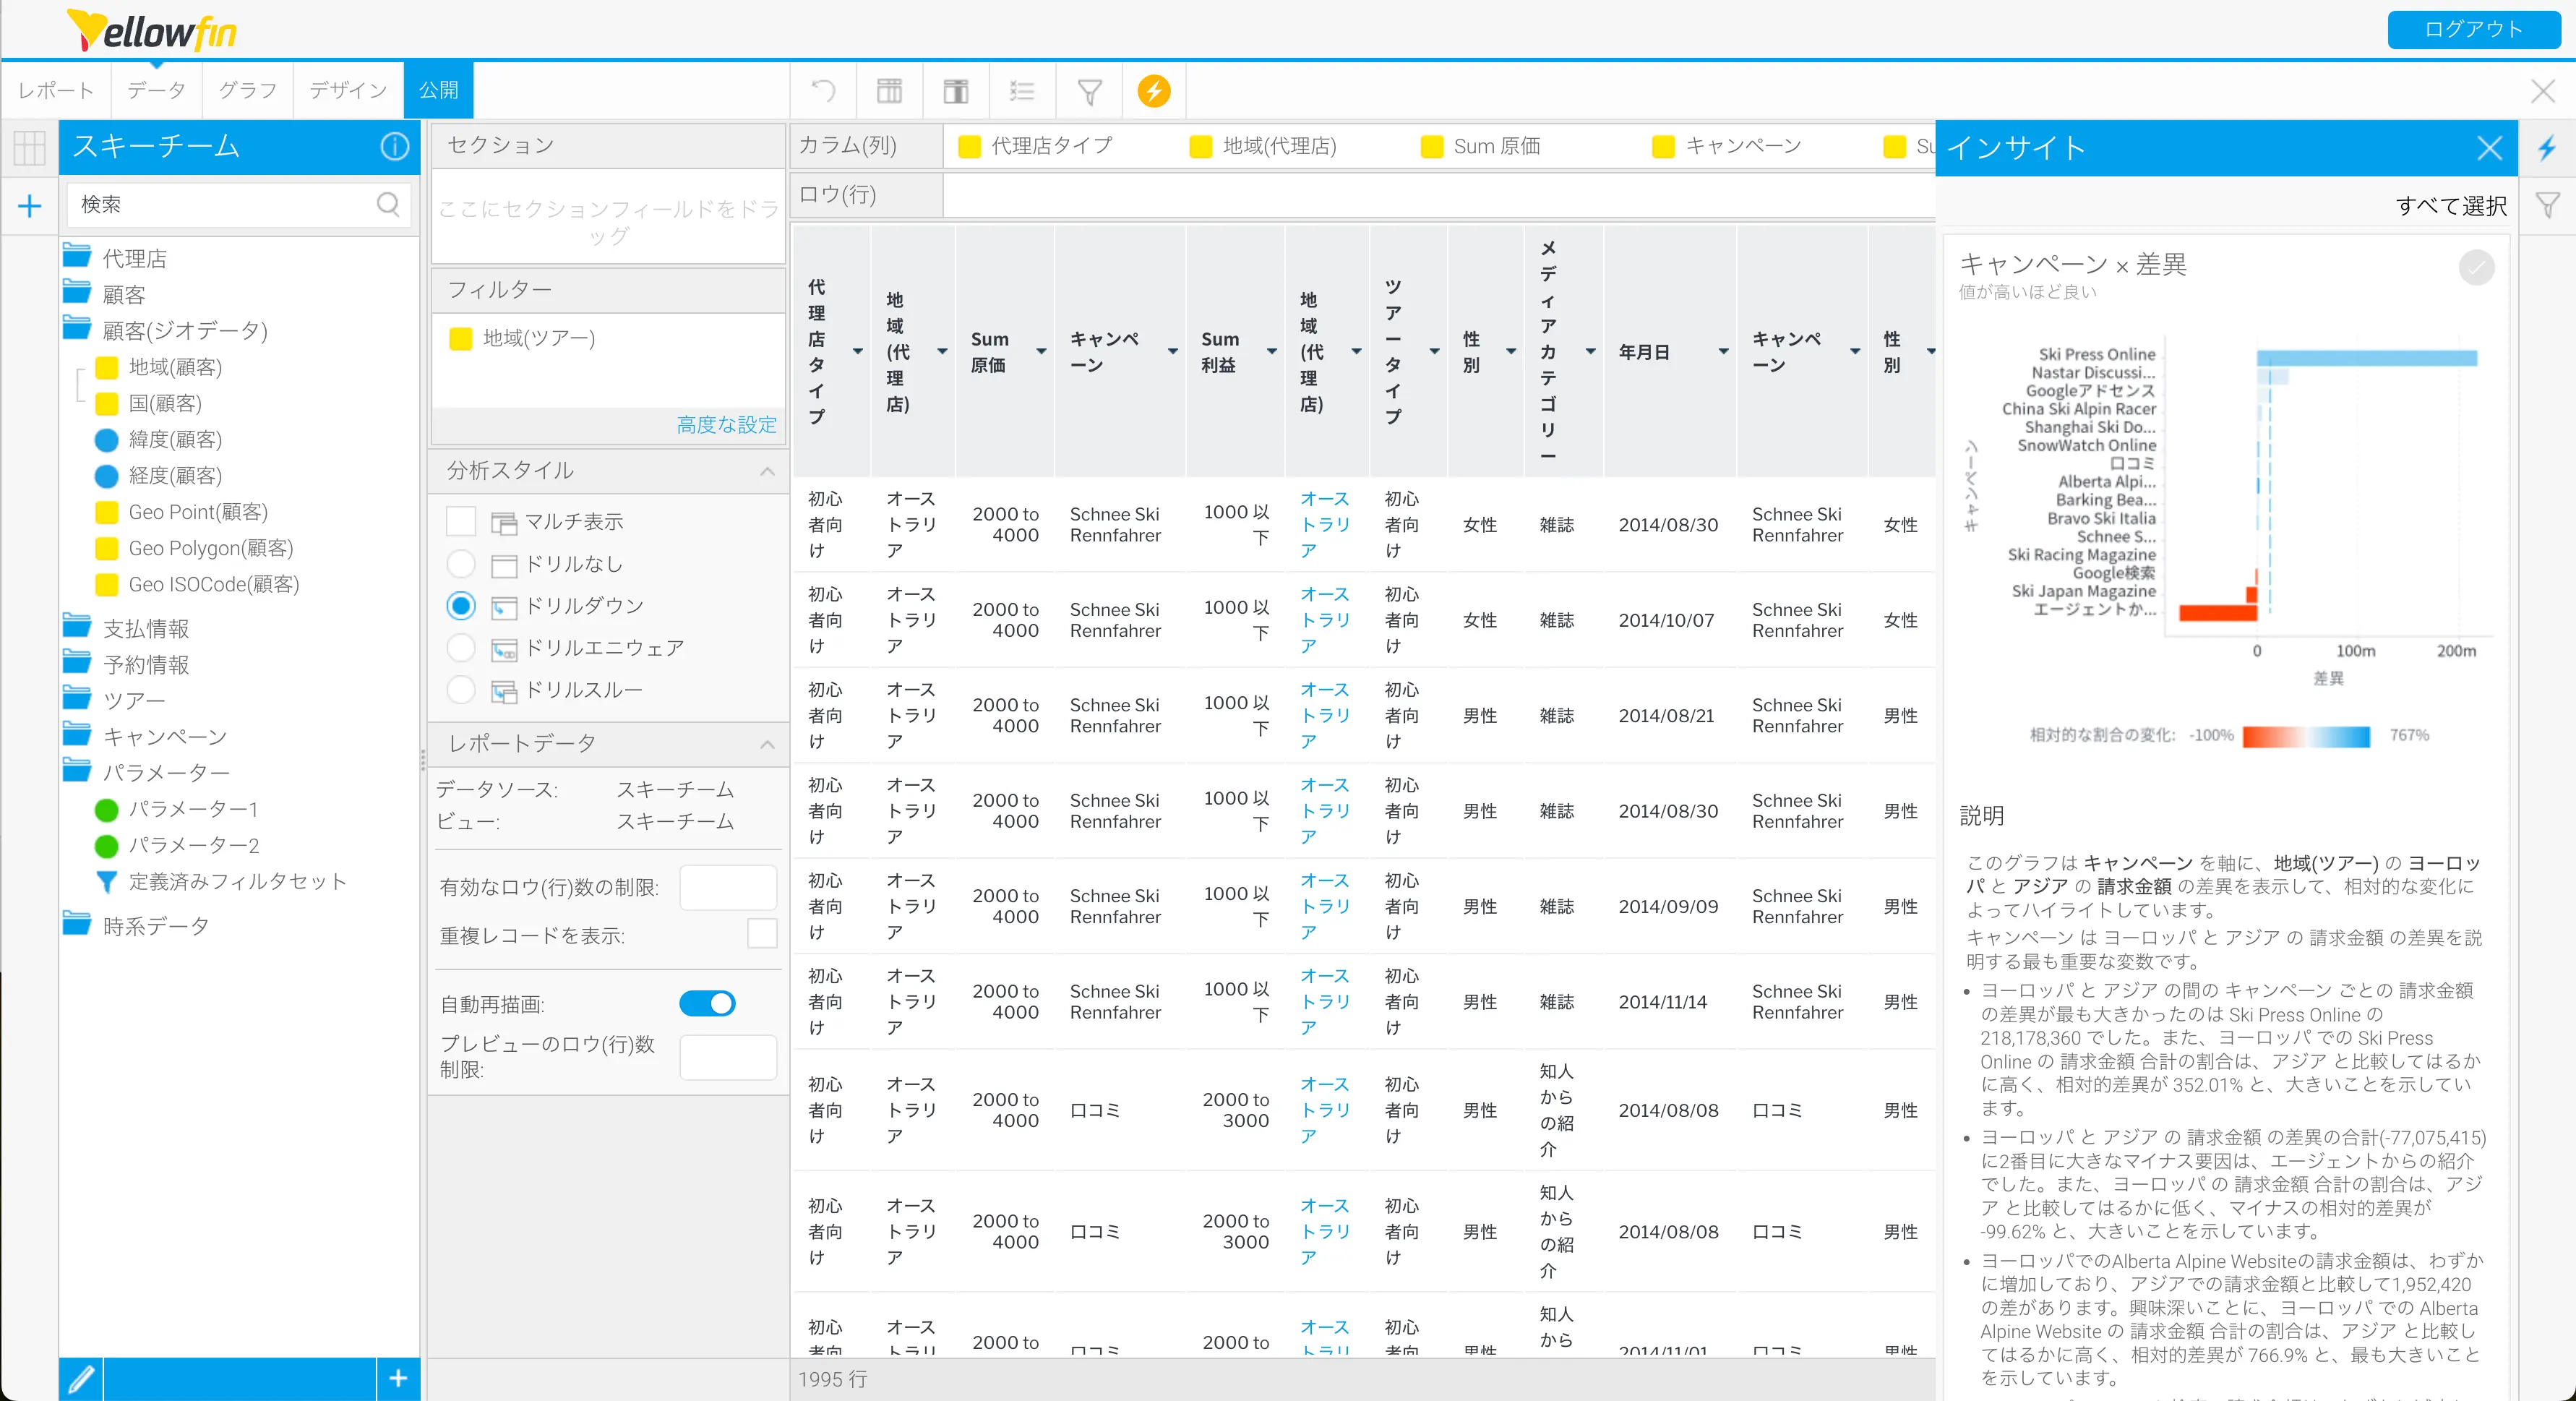Viewport: 2576px width, 1401px height.
Task: Click the checkmark icon on キャンペーン × 差異 card
Action: [x=2476, y=267]
